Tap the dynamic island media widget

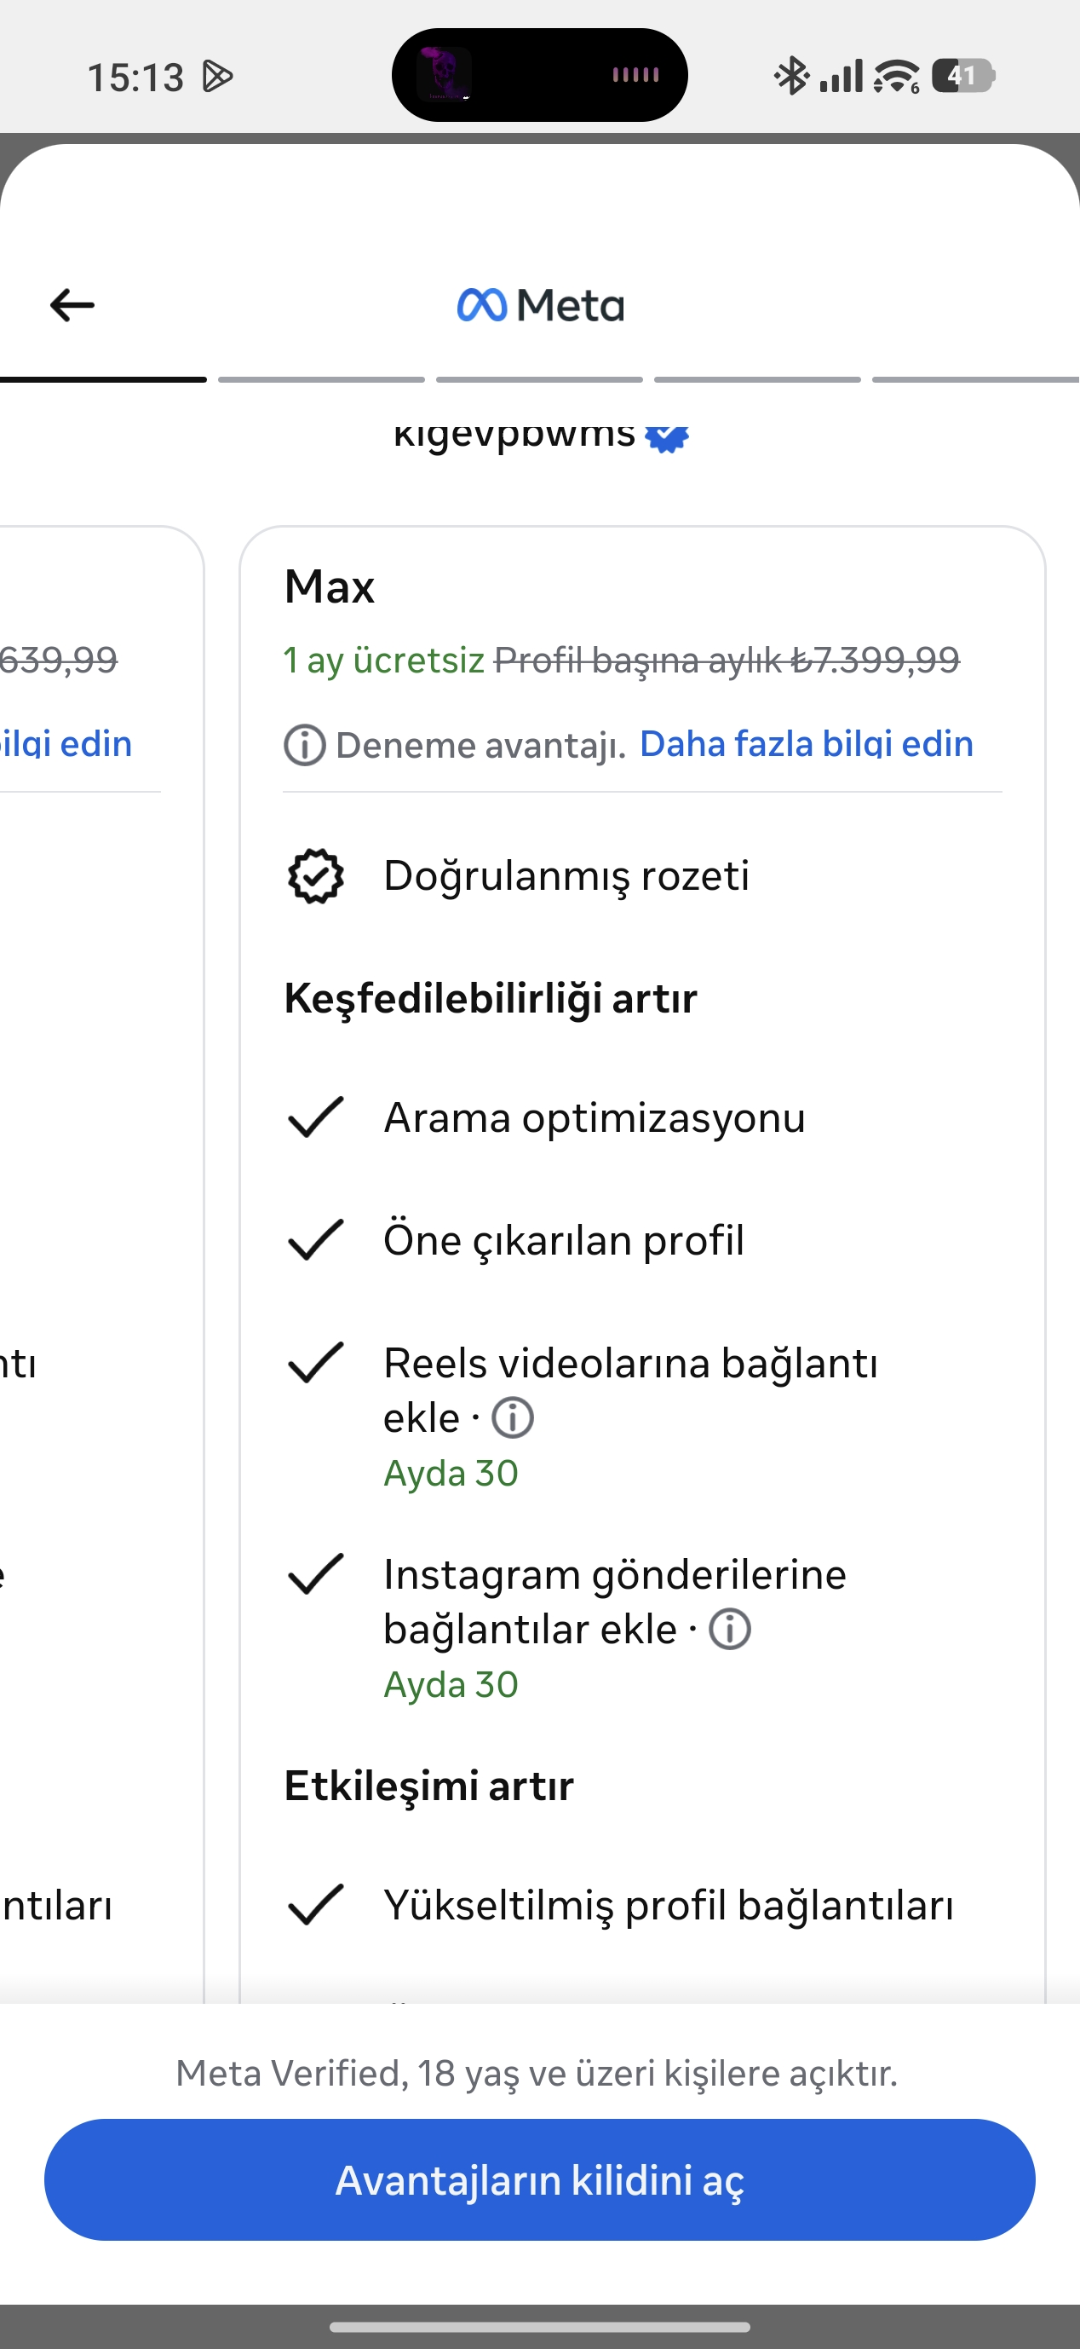point(539,75)
